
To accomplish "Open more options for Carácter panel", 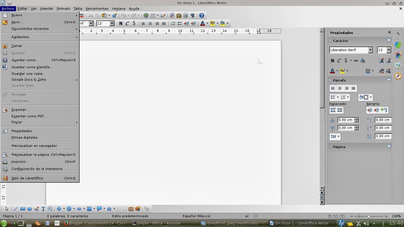I will 389,40.
